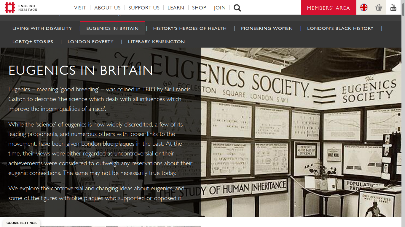The width and height of the screenshot is (405, 227).
Task: Go to Members' Area
Action: (329, 7)
